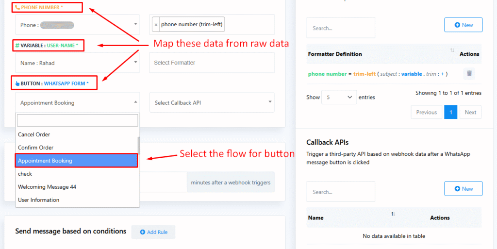Click the hash icon beside VARIABLE label
The image size is (497, 249).
coord(17,46)
